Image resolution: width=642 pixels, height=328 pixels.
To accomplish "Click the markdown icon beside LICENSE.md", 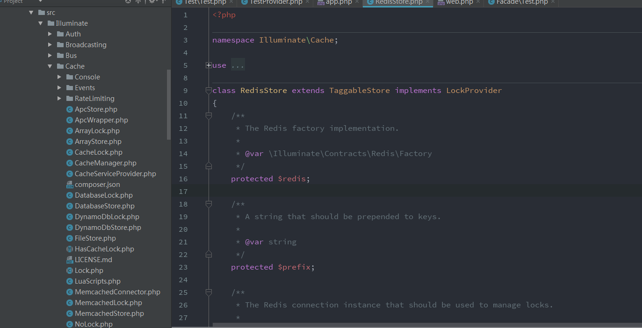I will click(x=70, y=260).
